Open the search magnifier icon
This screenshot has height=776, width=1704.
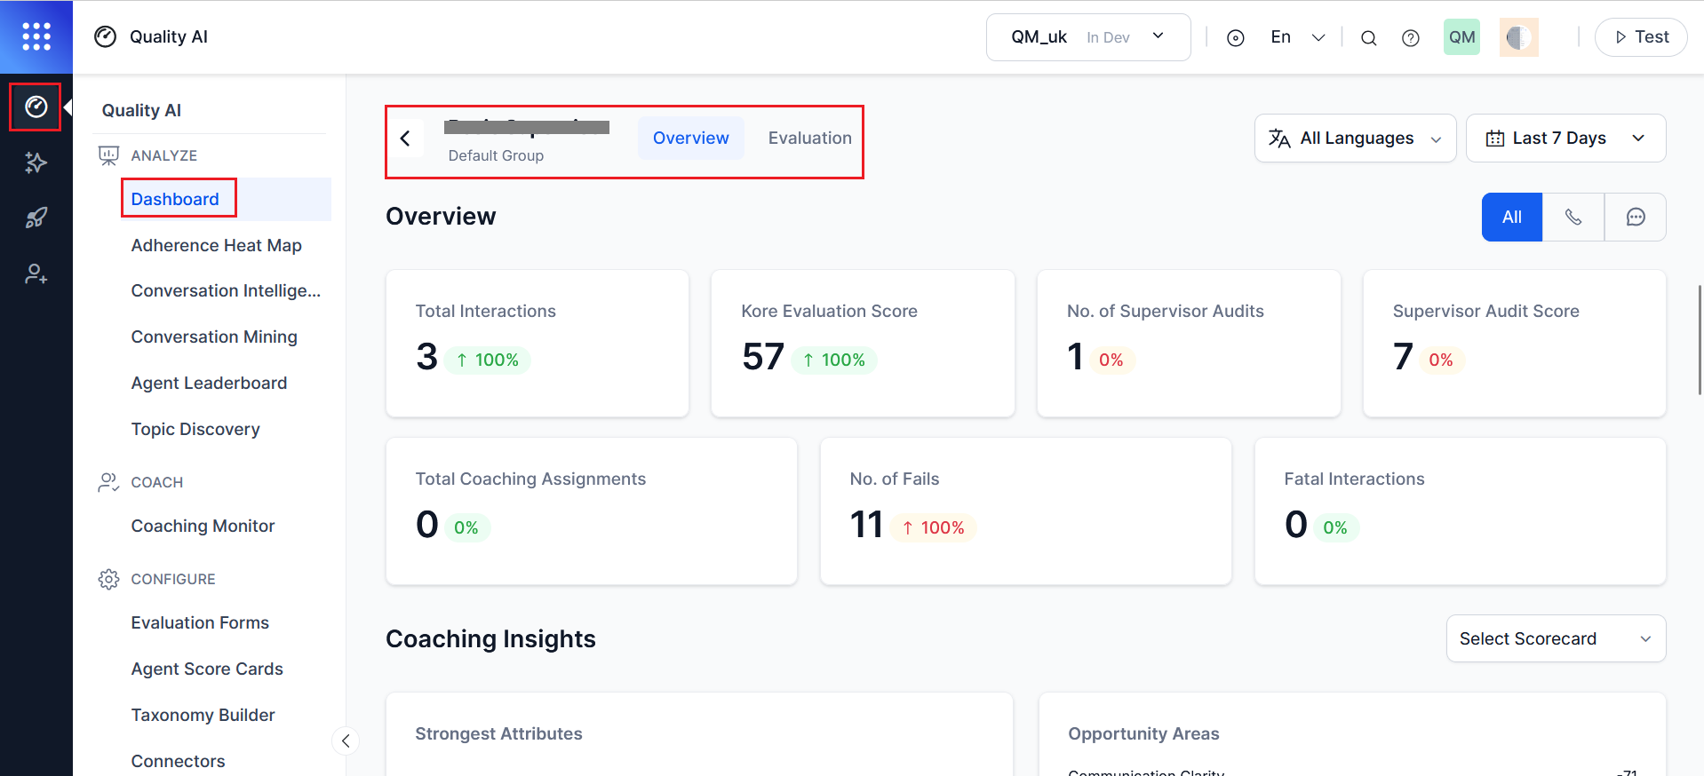click(1368, 37)
